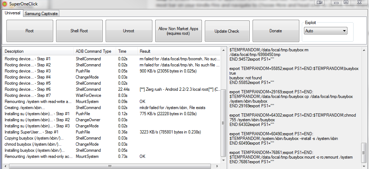This screenshot has height=169, width=369.
Task: Select the Rooting device Step #3 row
Action: [112, 71]
